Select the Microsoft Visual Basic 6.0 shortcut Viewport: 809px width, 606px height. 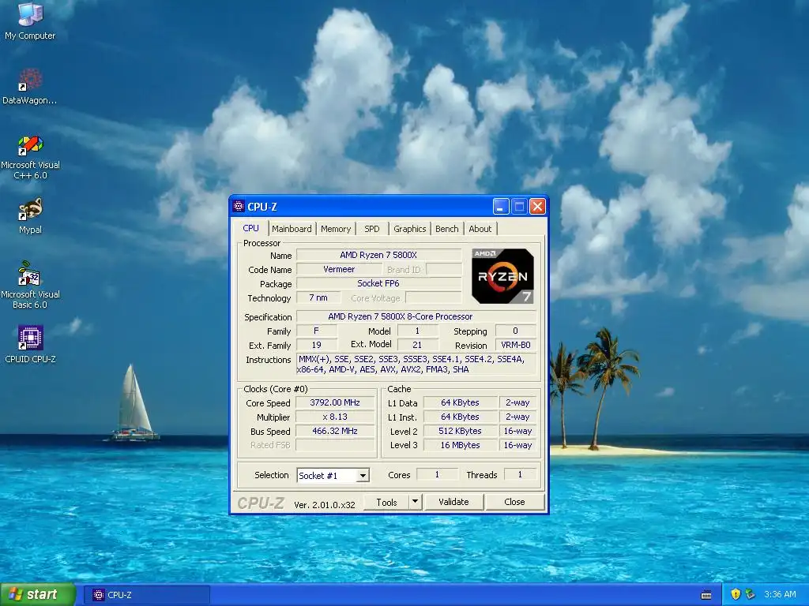(30, 285)
